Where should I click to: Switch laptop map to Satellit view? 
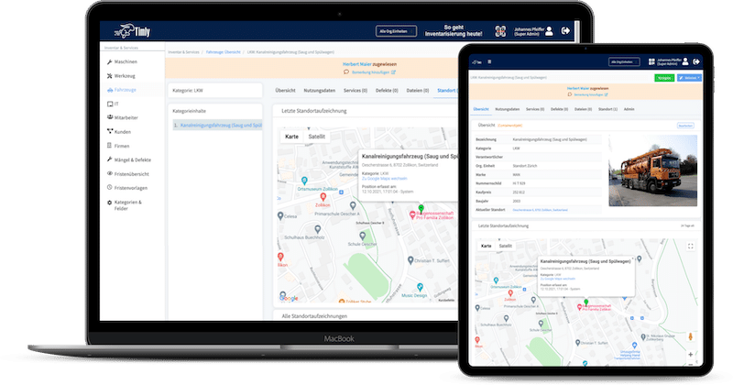[316, 137]
